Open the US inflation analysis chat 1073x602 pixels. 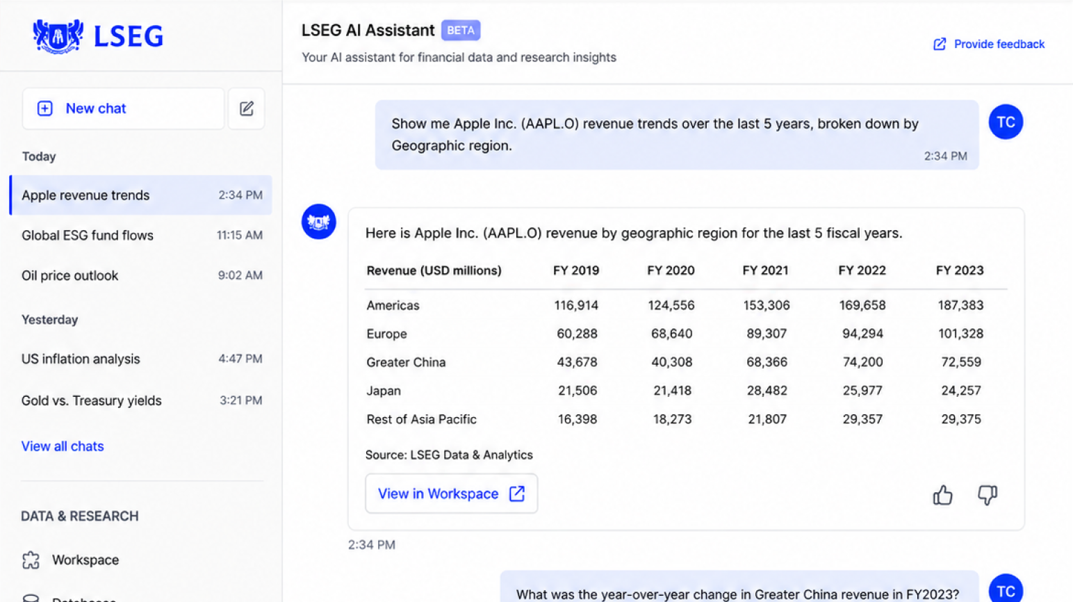tap(141, 359)
